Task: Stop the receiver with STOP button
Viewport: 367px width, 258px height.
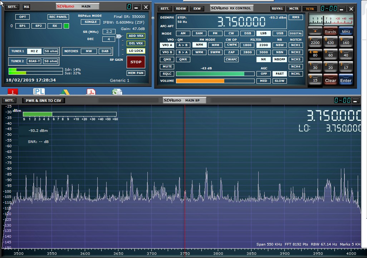Action: (136, 62)
